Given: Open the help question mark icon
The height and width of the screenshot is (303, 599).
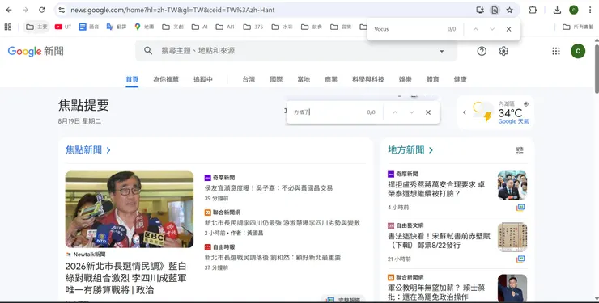Looking at the screenshot, I should (x=482, y=51).
